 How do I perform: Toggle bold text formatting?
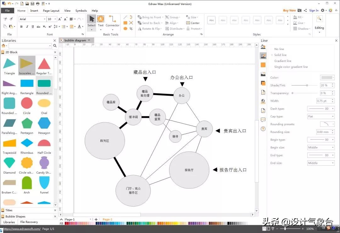pos(21,26)
